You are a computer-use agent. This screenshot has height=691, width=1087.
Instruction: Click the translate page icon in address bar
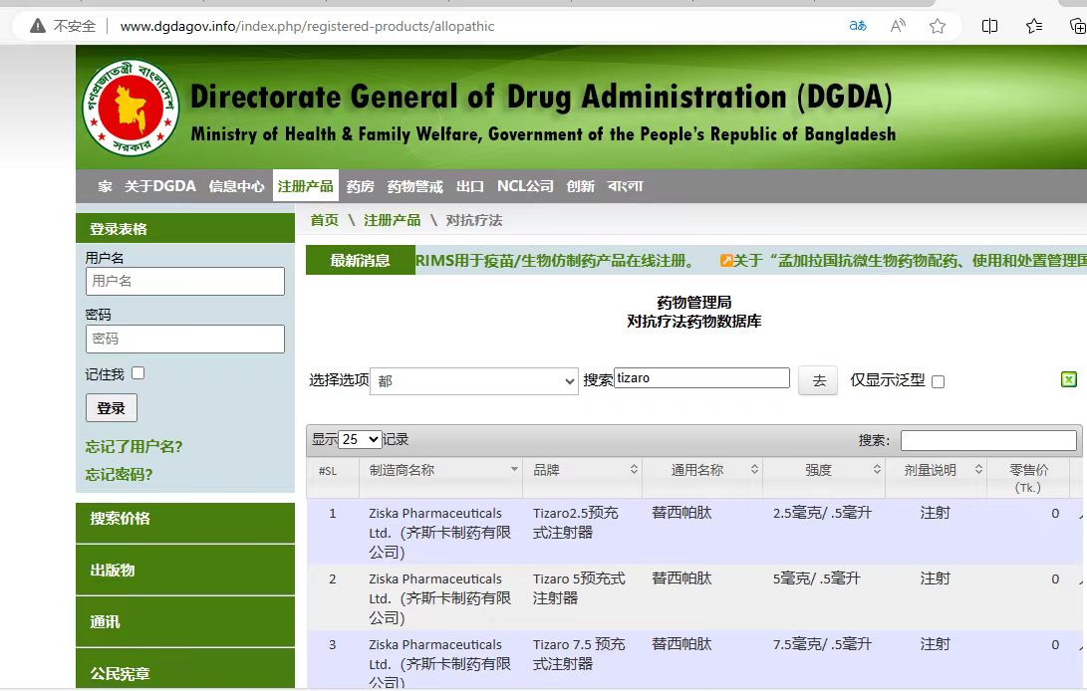857,26
